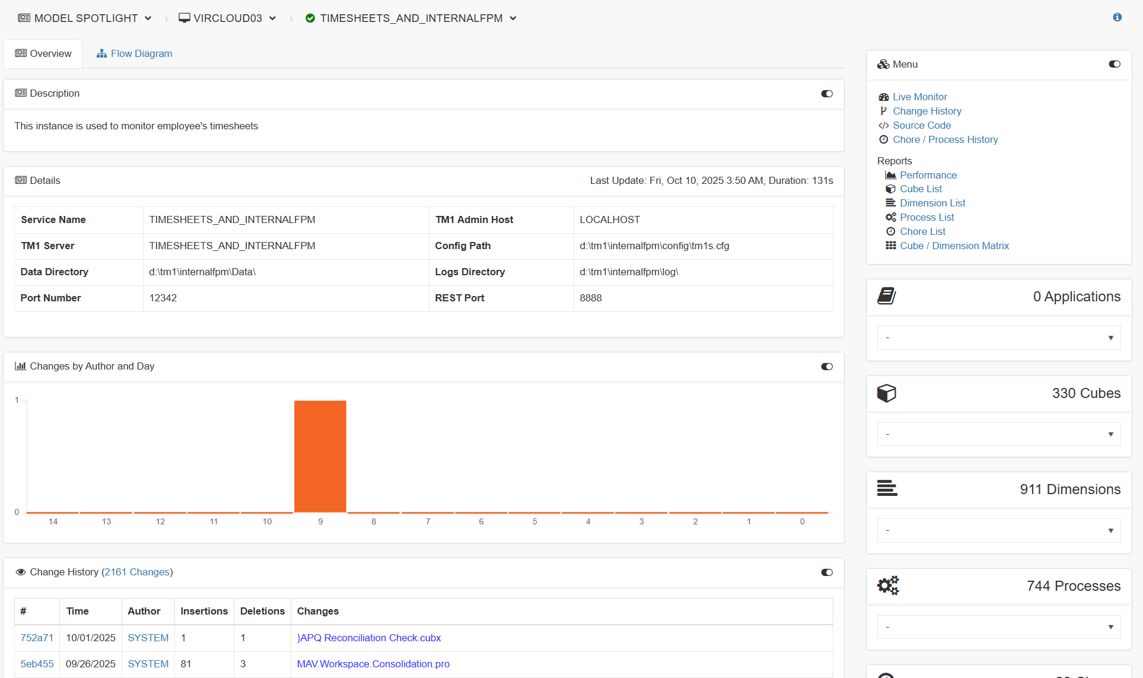Open the Live Monitor link
The height and width of the screenshot is (678, 1143).
pos(920,97)
